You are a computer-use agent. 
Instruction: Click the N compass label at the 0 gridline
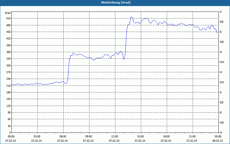pyautogui.click(x=221, y=133)
